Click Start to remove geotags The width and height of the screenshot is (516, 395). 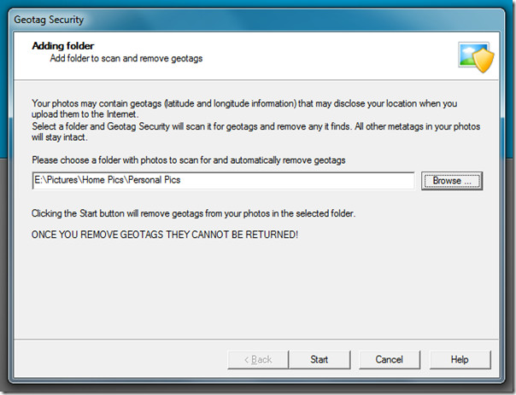click(x=320, y=359)
